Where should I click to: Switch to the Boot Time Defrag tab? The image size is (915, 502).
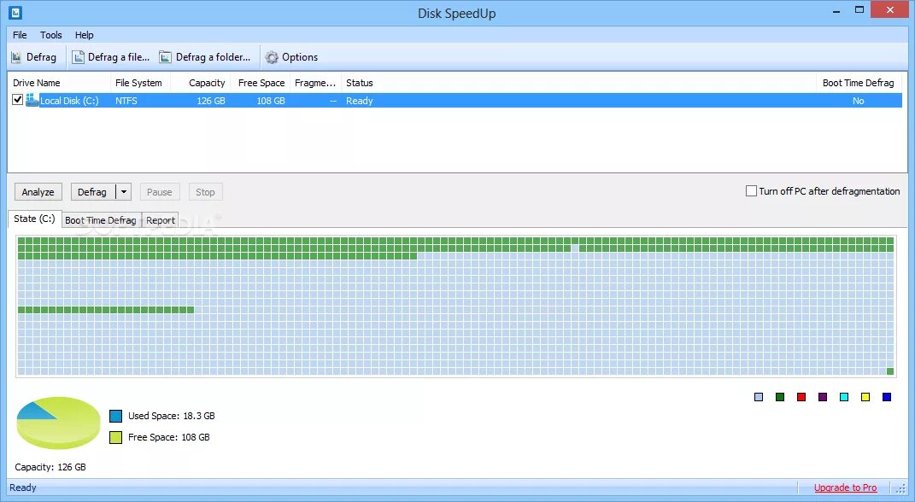click(101, 219)
